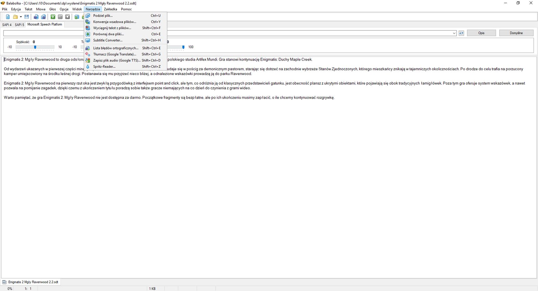Switch to the SAPI 5 tab

(19, 25)
